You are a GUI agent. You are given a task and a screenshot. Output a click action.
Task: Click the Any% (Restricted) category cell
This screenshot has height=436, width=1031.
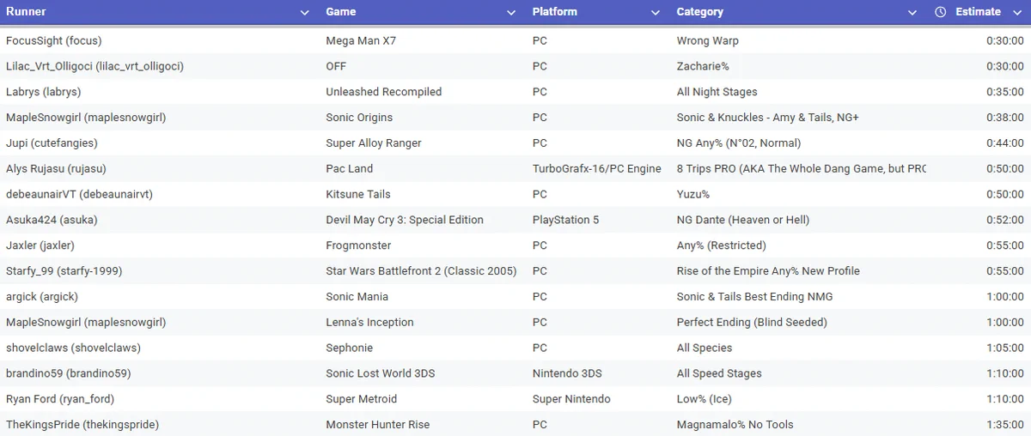(x=721, y=245)
